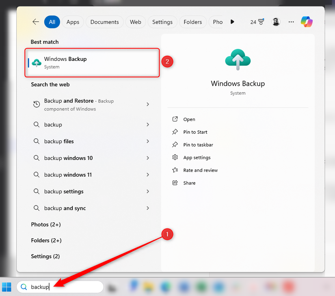Switch to the Apps filter tab
335x296 pixels.
tap(73, 22)
